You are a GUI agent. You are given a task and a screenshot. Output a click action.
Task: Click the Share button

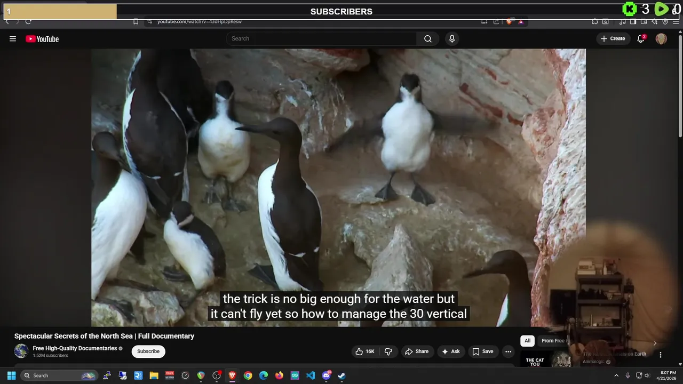click(416, 351)
